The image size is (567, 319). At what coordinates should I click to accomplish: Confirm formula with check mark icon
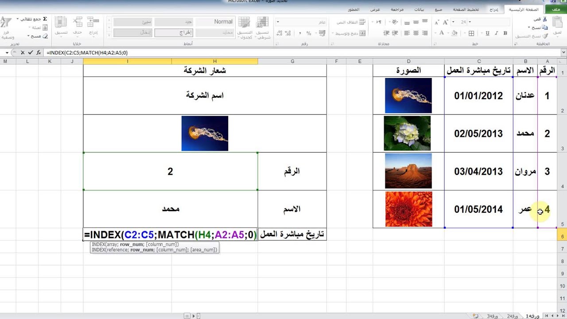point(31,52)
